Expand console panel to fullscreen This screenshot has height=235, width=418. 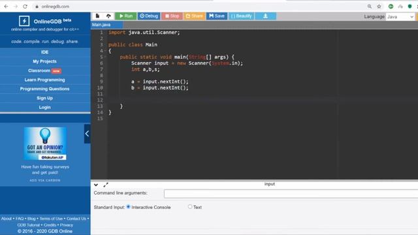coord(106,185)
